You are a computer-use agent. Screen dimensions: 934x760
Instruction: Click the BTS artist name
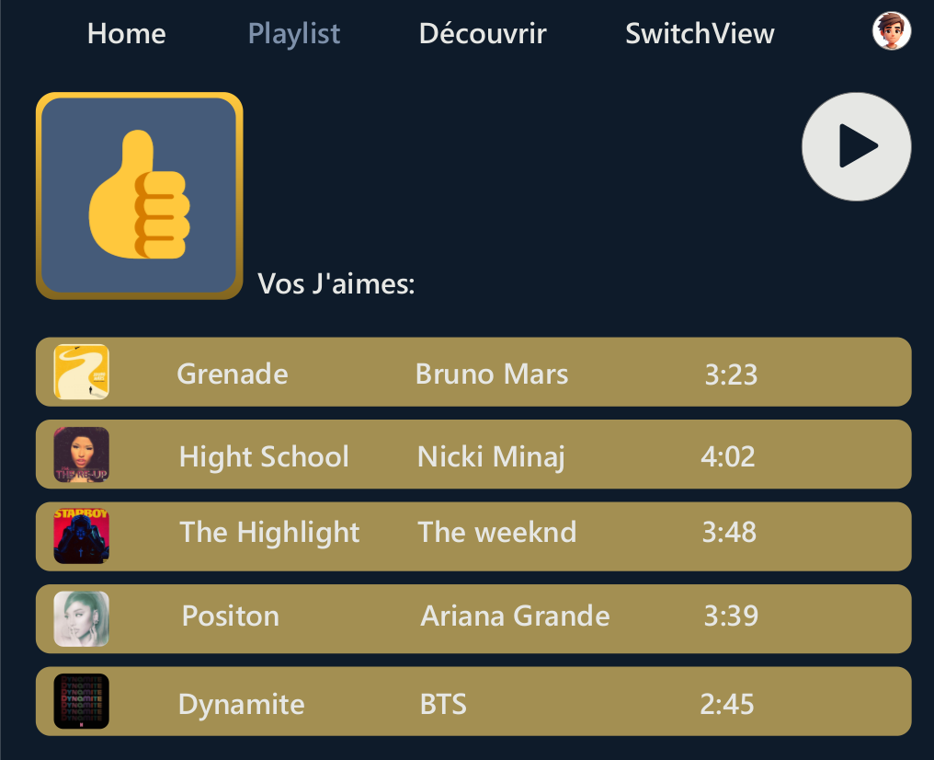click(x=443, y=704)
